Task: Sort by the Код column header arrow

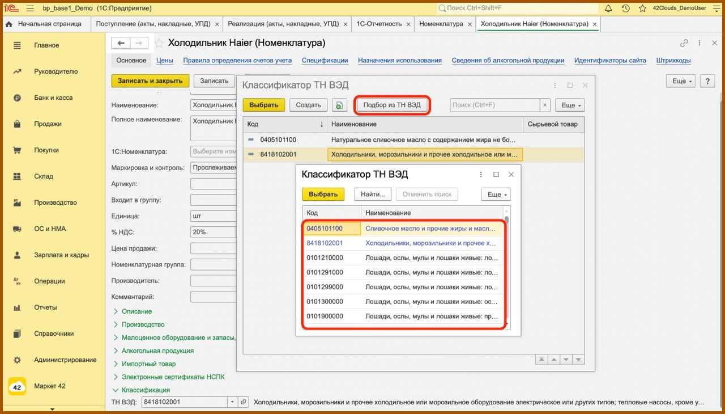Action: click(x=322, y=124)
